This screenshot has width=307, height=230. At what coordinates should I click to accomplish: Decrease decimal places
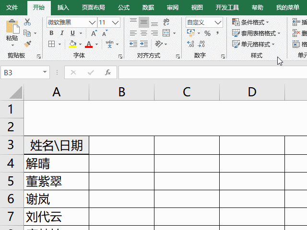[201, 44]
